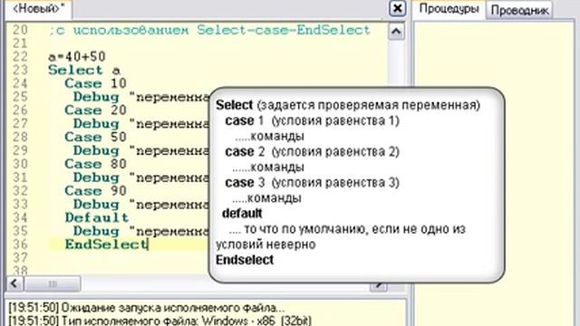Click 'Endselect' word in tooltip
580x326 pixels.
(x=245, y=260)
